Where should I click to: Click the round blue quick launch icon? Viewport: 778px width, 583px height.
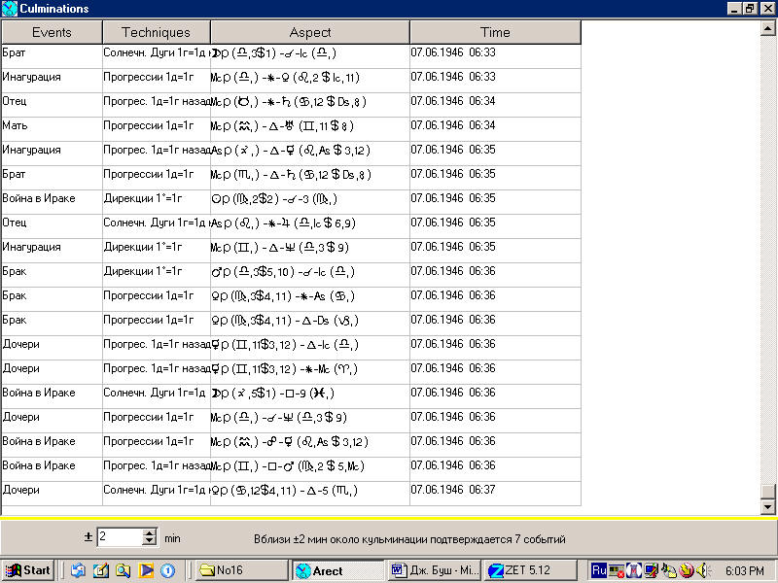[x=167, y=570]
